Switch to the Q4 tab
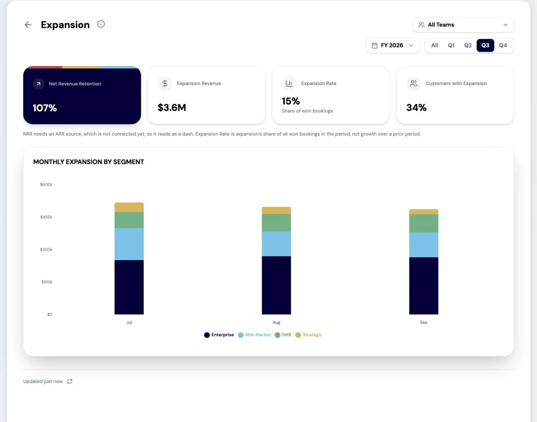This screenshot has height=422, width=537. (503, 45)
